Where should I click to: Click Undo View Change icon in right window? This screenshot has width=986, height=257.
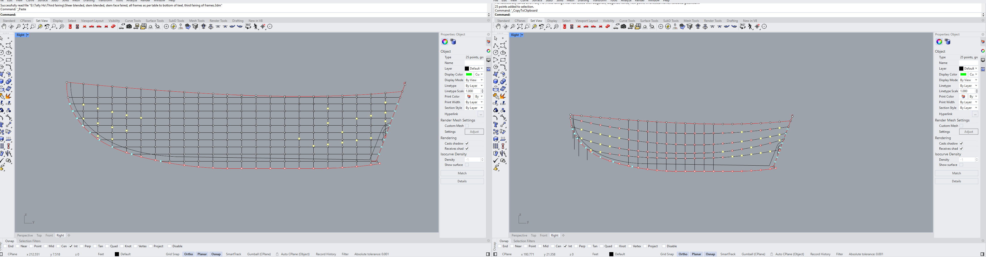(x=542, y=26)
